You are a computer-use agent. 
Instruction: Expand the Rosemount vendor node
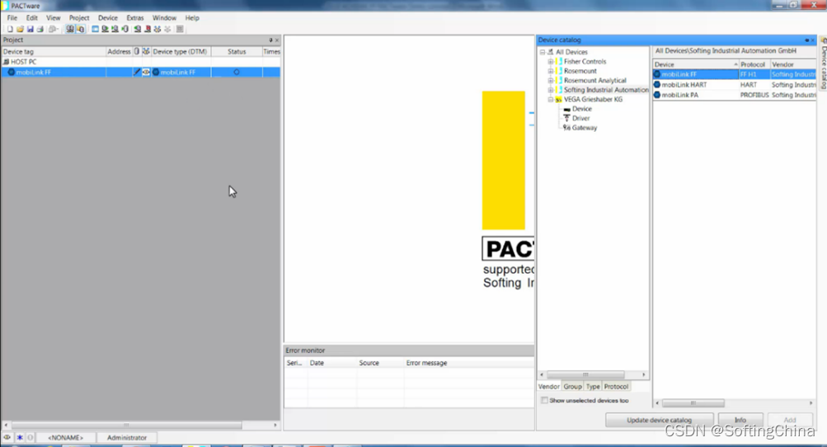[x=551, y=71]
